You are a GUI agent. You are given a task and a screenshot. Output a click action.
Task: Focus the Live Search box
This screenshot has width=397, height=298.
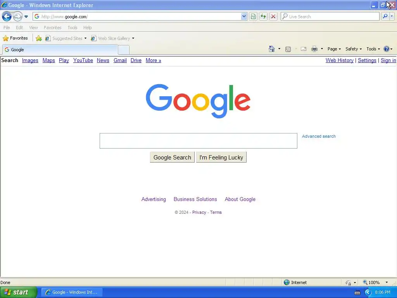click(330, 16)
